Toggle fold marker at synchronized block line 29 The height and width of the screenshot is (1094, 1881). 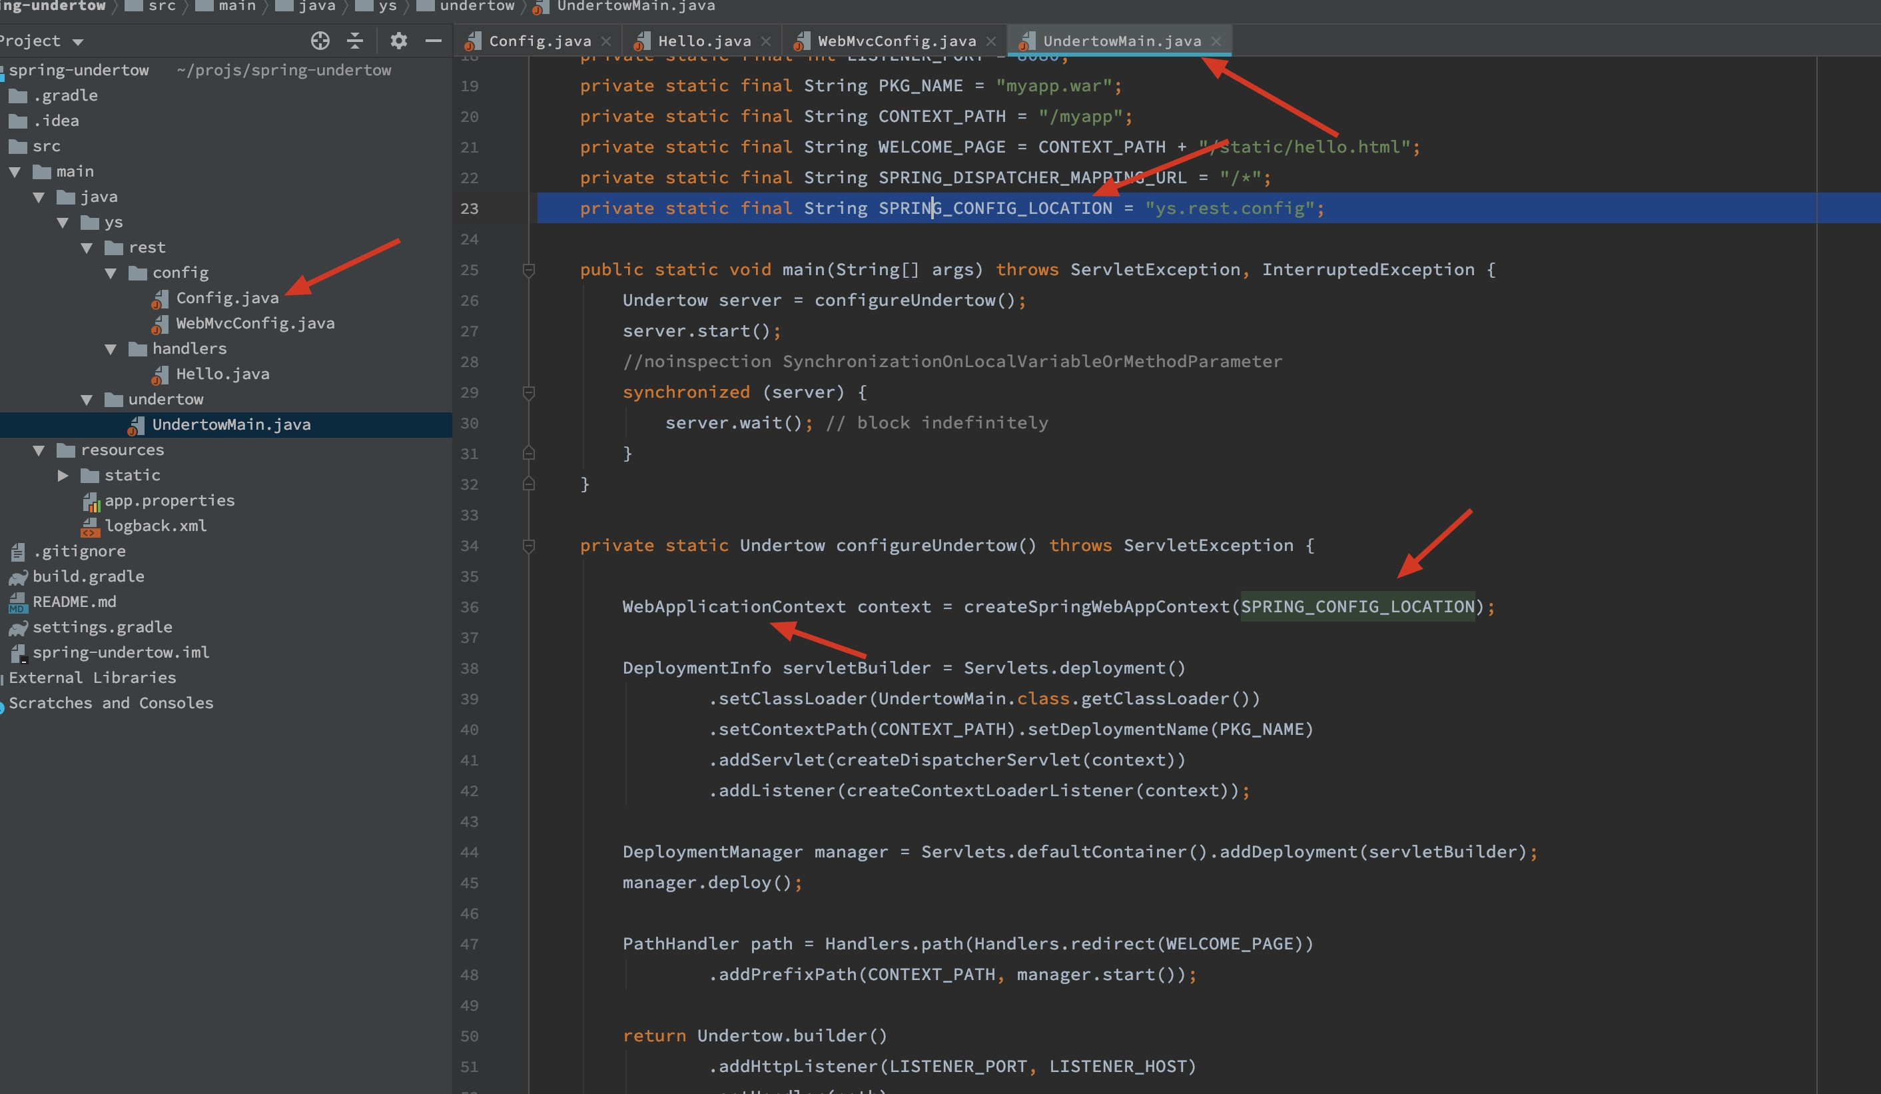[528, 392]
